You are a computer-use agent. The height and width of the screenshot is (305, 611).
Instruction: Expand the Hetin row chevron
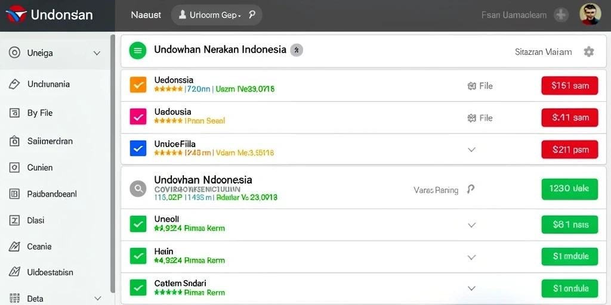tap(471, 257)
